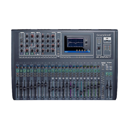
Task: Engage the compressor section green round button
Action: pos(32,53)
